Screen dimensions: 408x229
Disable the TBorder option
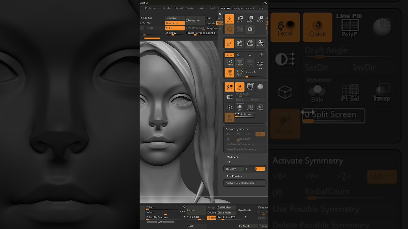click(211, 218)
